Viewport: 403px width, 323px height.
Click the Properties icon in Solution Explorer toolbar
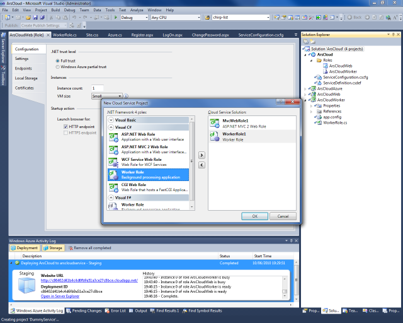[x=306, y=42]
